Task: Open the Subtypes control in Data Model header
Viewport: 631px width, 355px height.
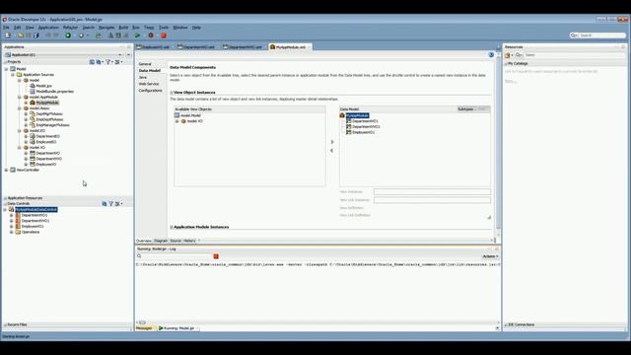Action: click(466, 109)
